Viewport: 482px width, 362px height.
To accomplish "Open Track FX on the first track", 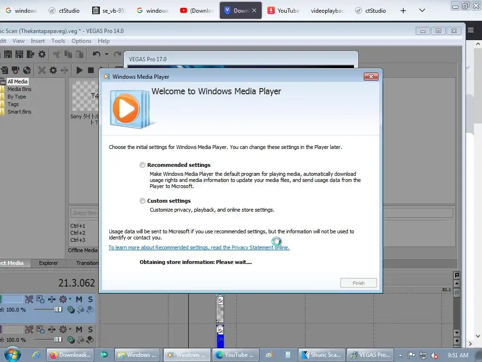I will pos(52,299).
